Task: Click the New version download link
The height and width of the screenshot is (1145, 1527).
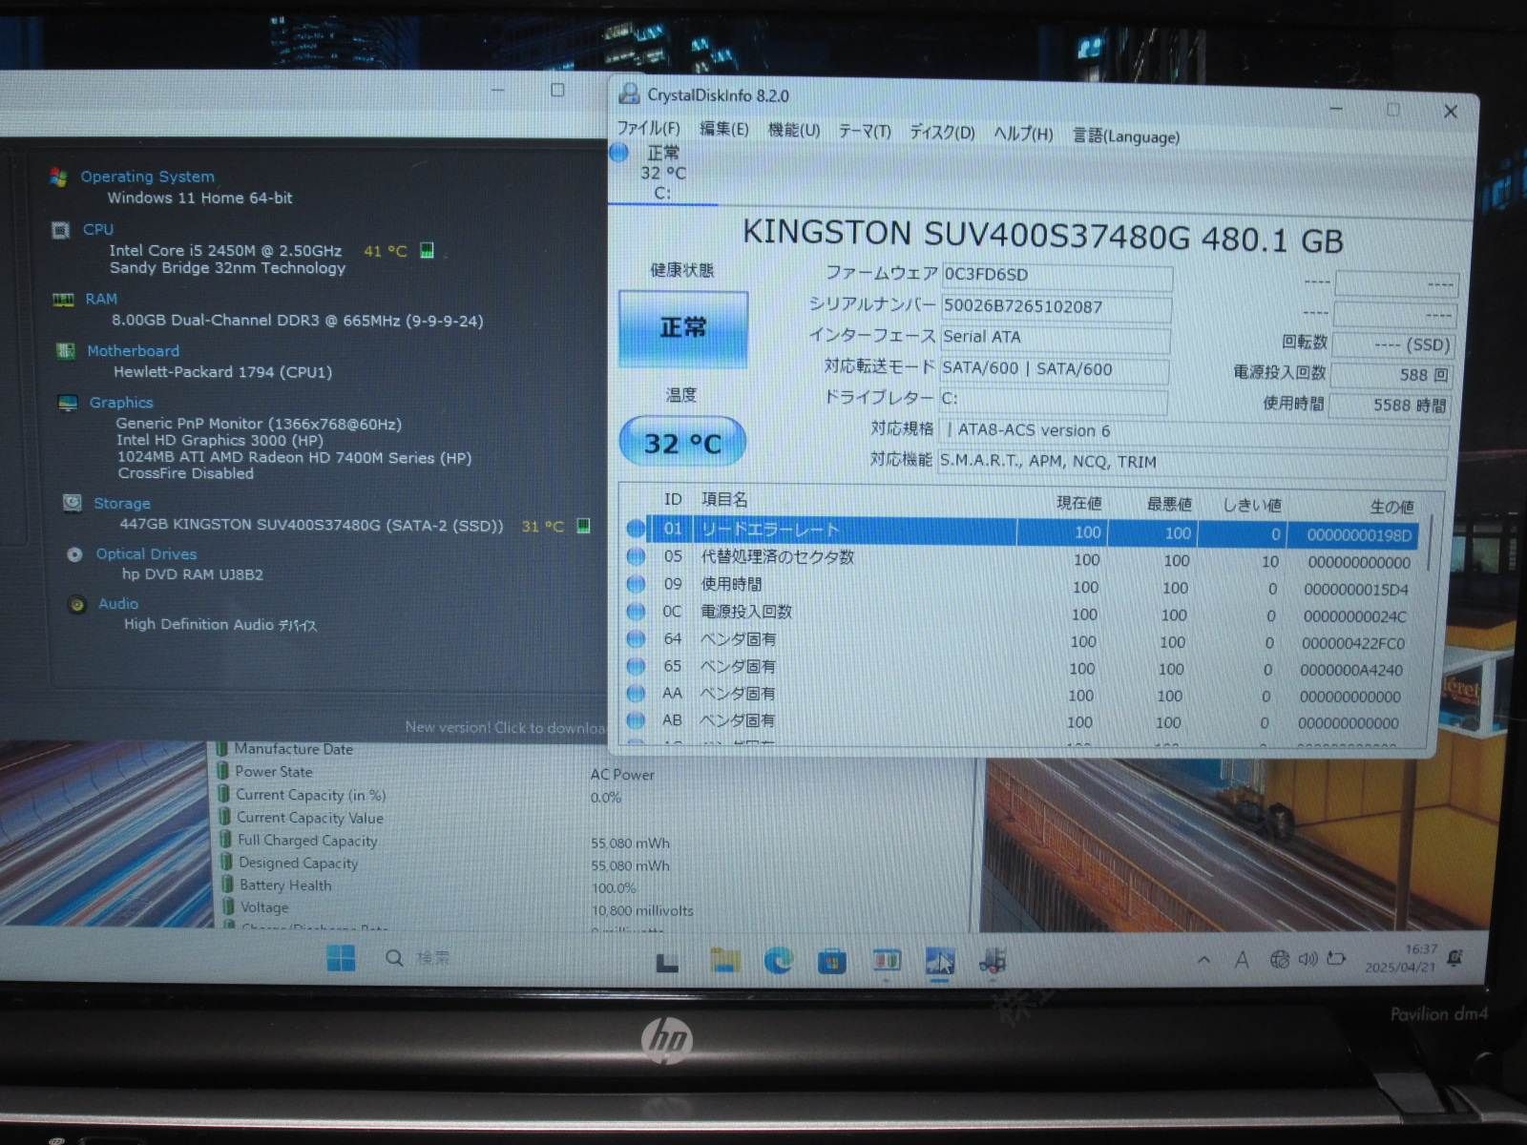Action: 505,727
